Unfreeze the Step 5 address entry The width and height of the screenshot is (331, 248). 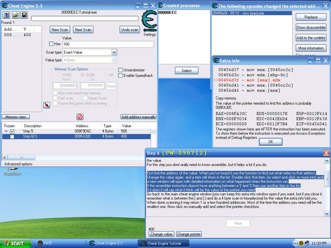12,131
